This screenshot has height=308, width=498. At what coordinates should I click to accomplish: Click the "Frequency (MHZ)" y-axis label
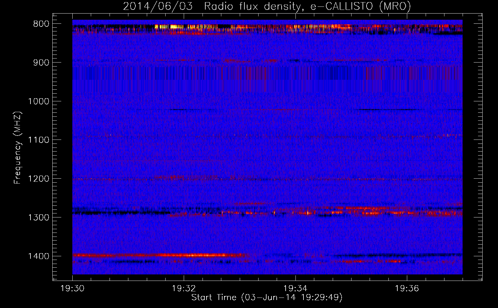pos(18,148)
